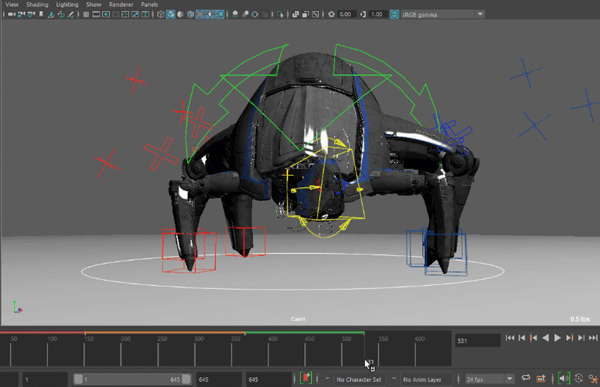Click the loop playback icon
This screenshot has width=600, height=387.
(x=525, y=379)
